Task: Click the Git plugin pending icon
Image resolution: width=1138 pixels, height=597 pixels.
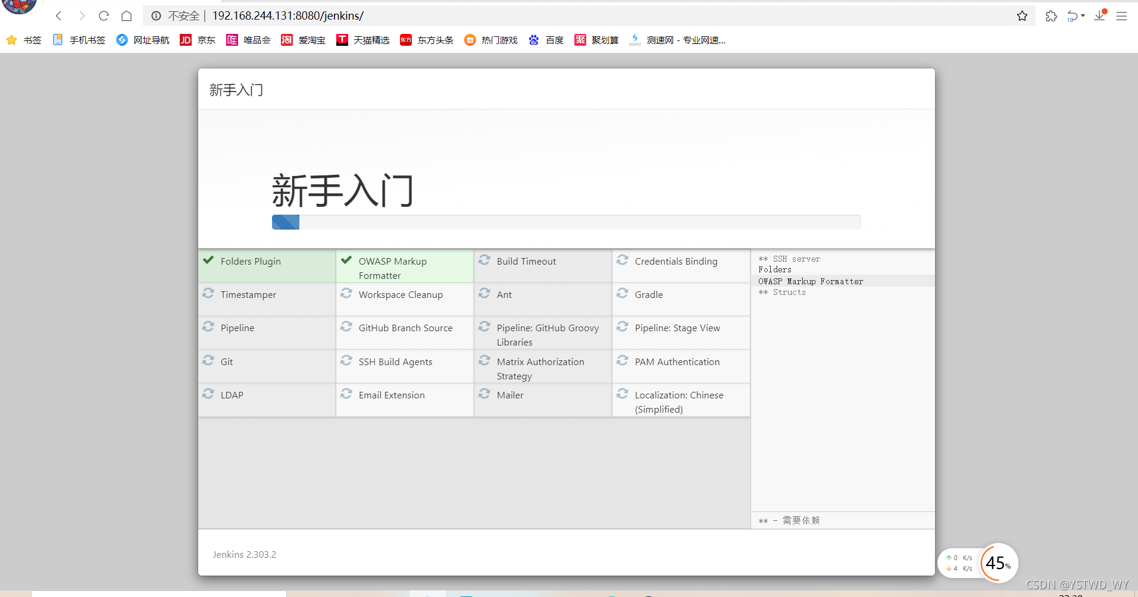Action: (x=208, y=360)
